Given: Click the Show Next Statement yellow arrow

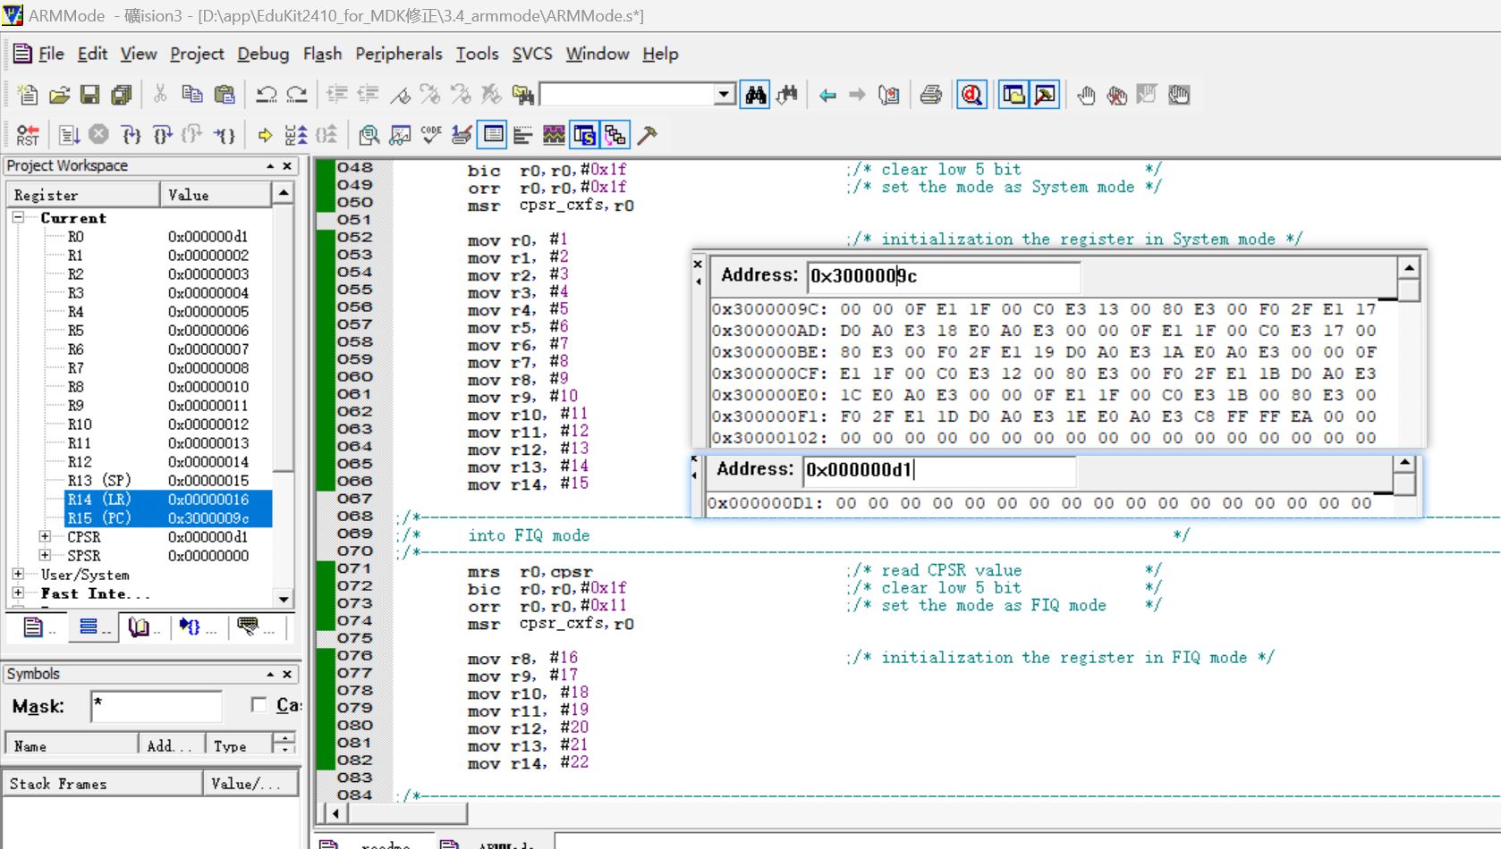Looking at the screenshot, I should [265, 135].
